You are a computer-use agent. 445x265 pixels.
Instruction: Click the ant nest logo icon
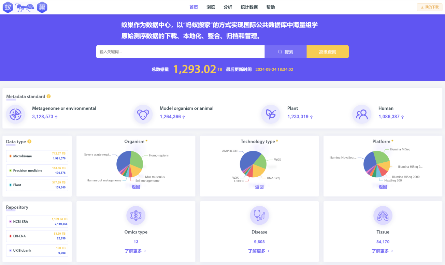tap(25, 7)
